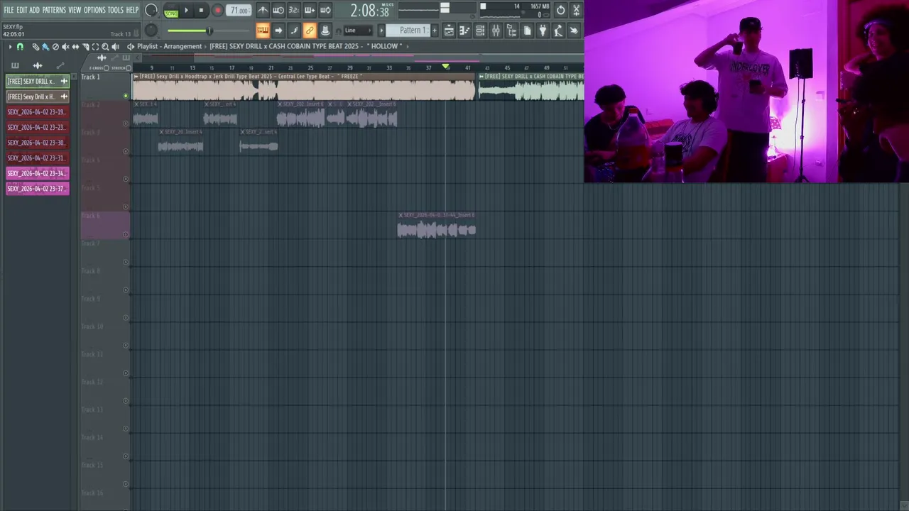Image resolution: width=909 pixels, height=511 pixels.
Task: Select the playlist Draw pencil tool
Action: tap(36, 47)
